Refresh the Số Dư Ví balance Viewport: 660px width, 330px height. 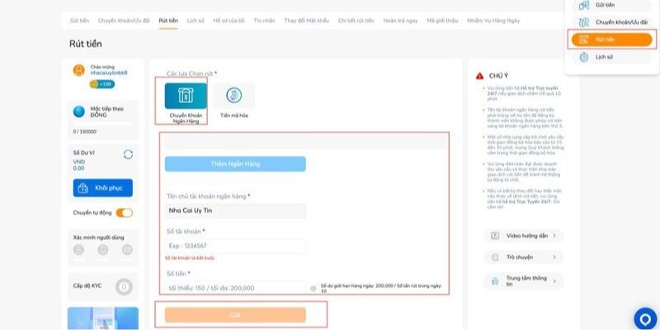tap(128, 154)
